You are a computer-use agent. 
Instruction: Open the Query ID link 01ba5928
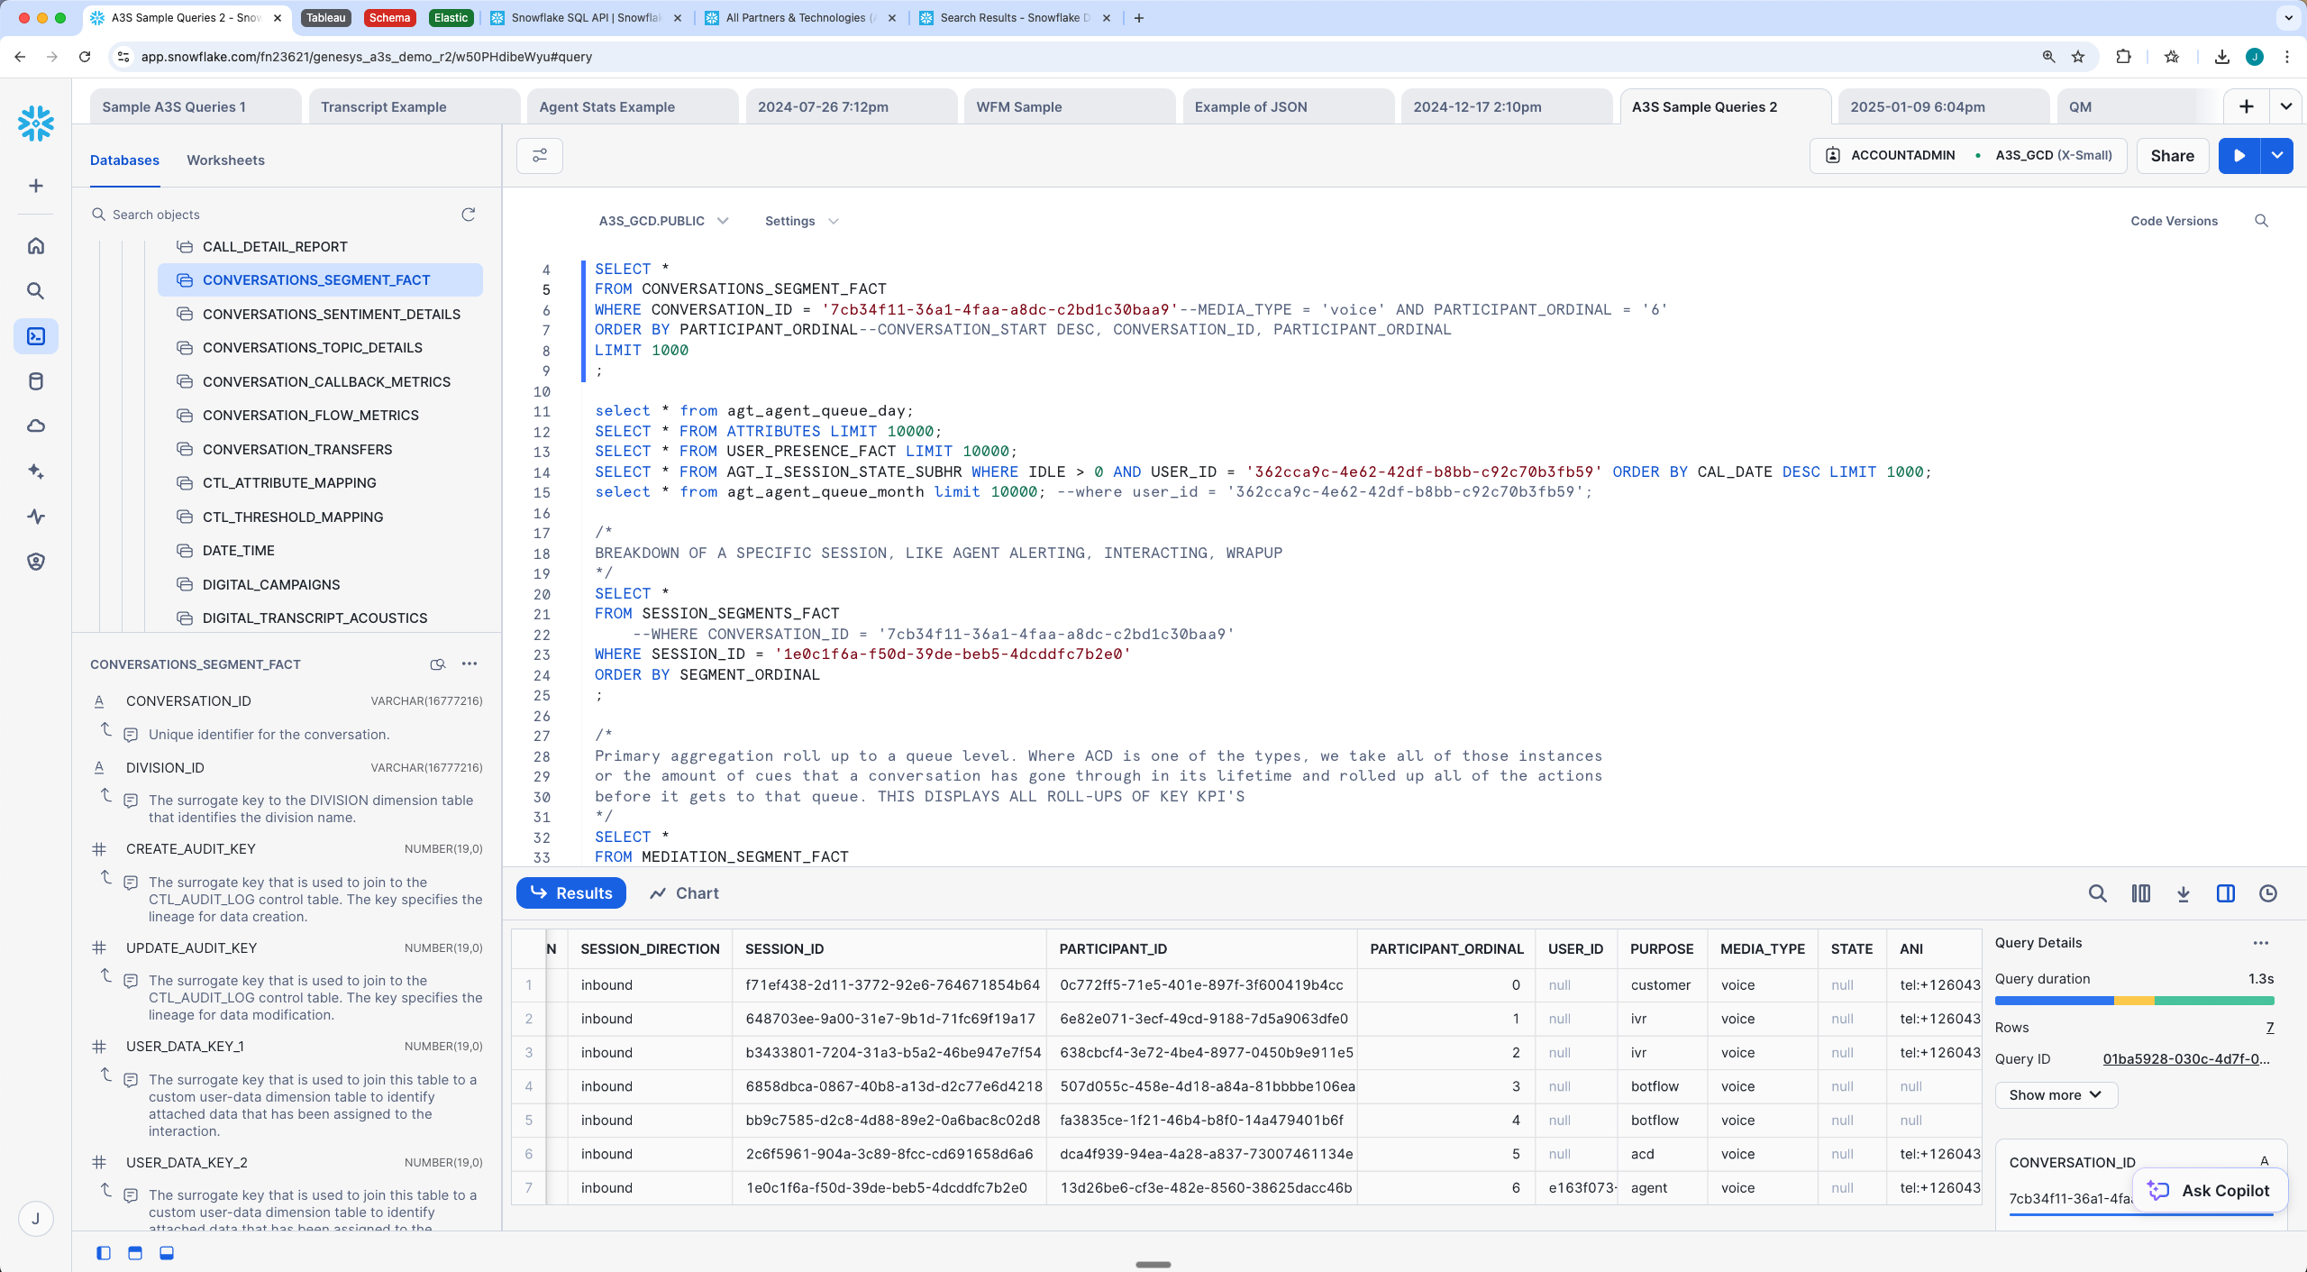pos(2186,1058)
